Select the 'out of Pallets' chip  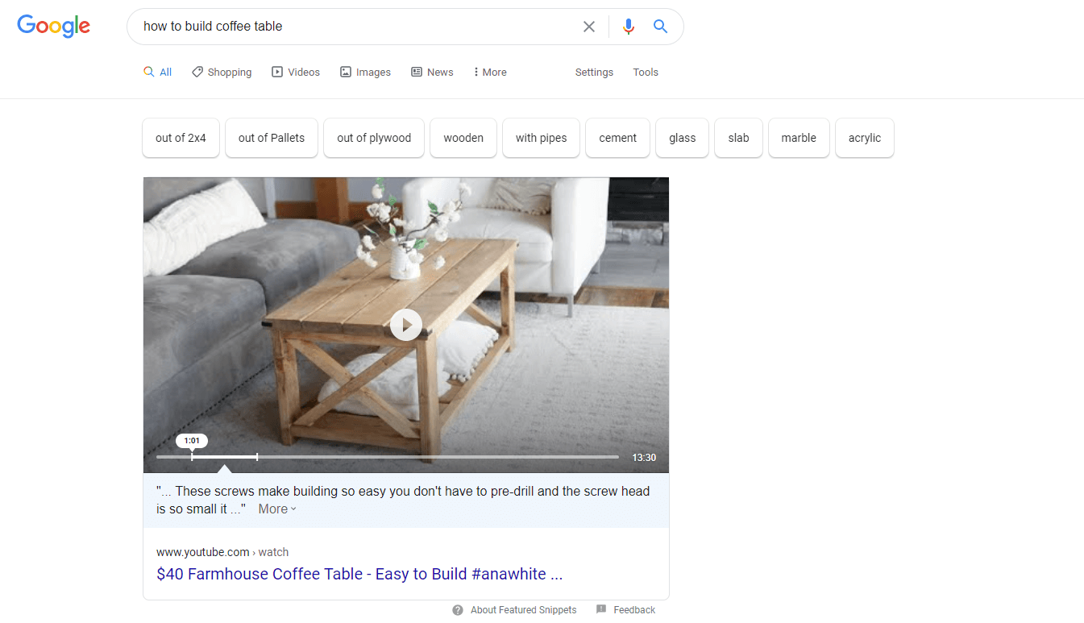coord(272,138)
